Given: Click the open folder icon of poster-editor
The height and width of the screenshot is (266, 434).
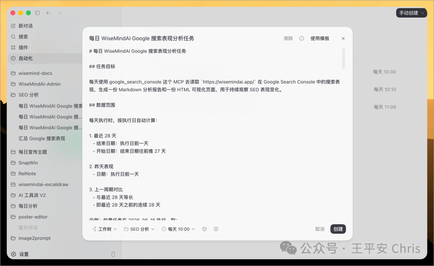Looking at the screenshot, I should coord(13,217).
